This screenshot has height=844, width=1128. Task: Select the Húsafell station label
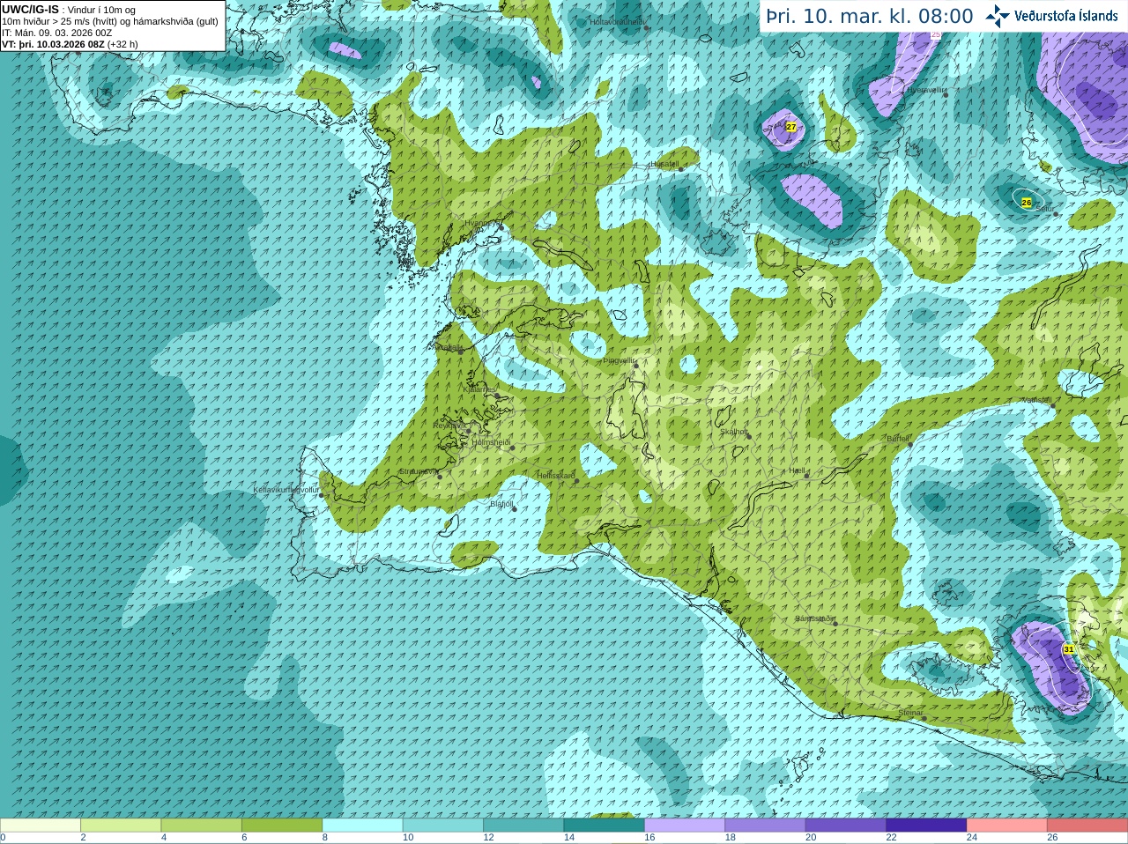pyautogui.click(x=664, y=164)
